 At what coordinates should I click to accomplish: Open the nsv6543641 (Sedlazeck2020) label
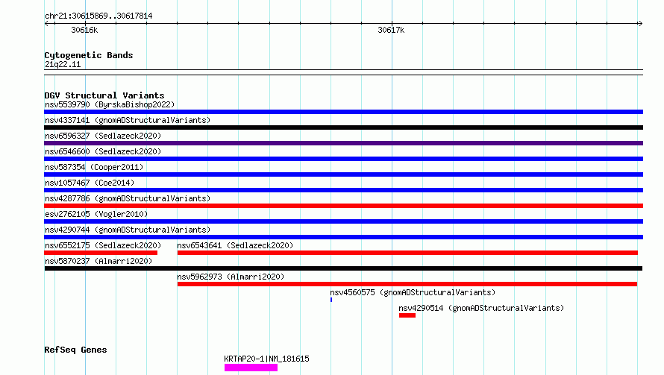click(x=235, y=245)
